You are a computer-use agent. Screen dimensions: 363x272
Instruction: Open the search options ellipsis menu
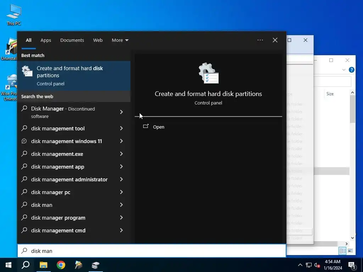pyautogui.click(x=260, y=40)
